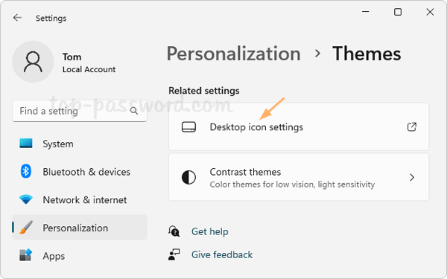Click the Personalization paintbrush icon
The width and height of the screenshot is (447, 279).
coord(26,228)
